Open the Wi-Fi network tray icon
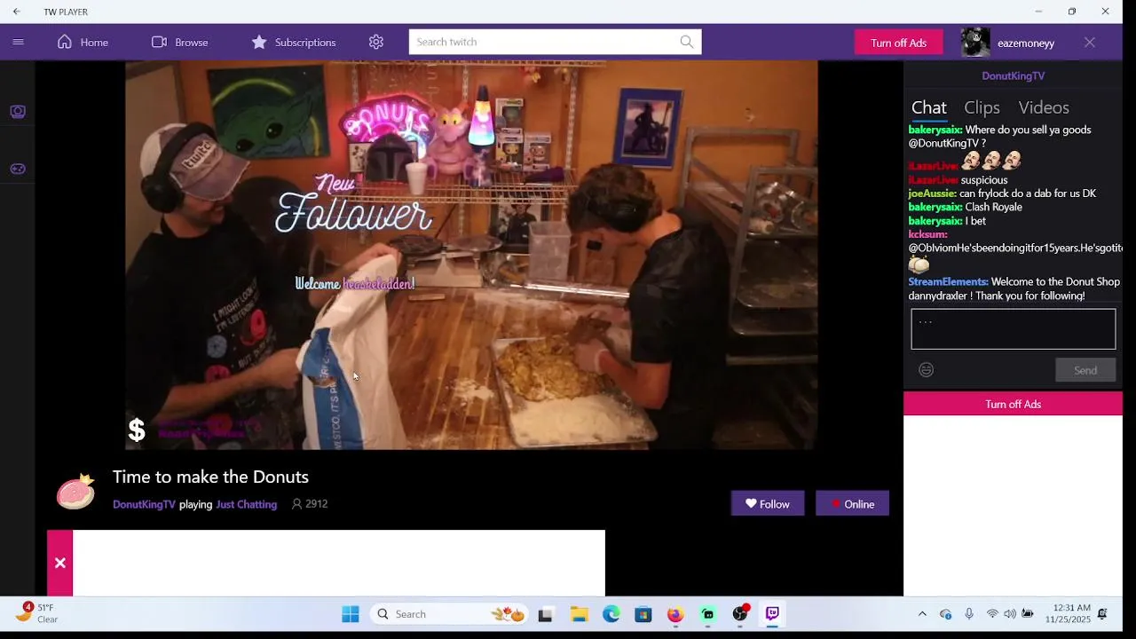Screen dimensions: 1136x639 point(992,614)
